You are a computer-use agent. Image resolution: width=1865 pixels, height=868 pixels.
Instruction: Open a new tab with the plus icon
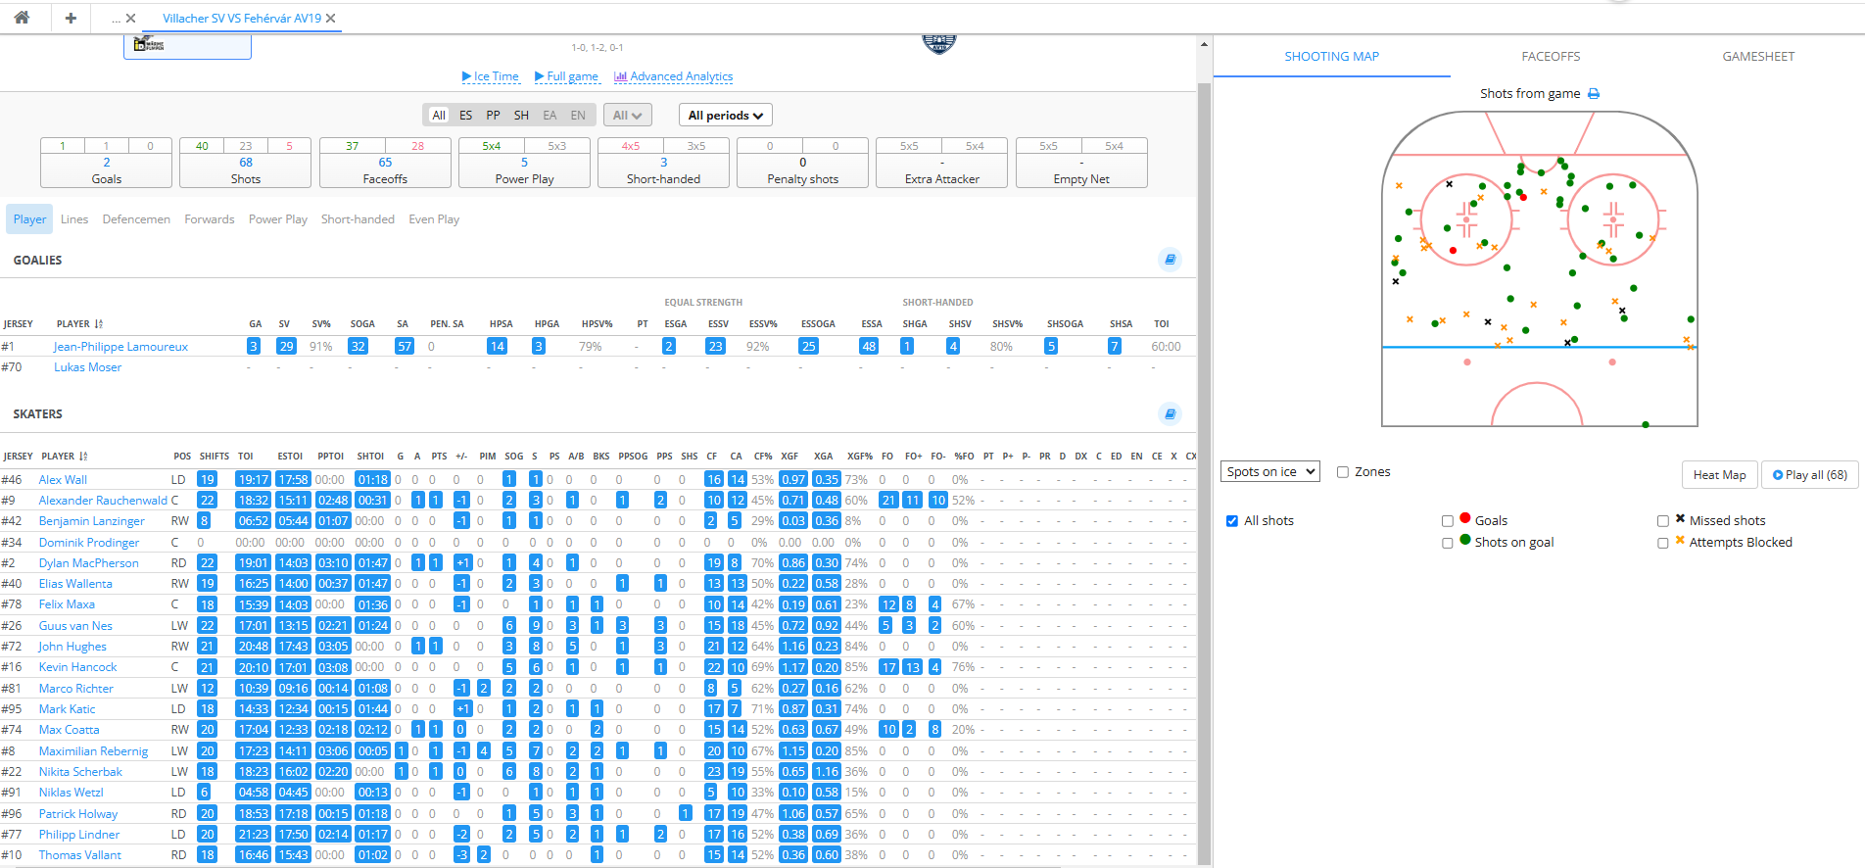[71, 18]
